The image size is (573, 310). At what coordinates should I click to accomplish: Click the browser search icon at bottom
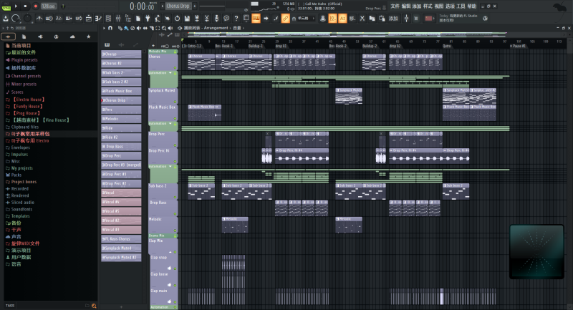click(x=94, y=306)
